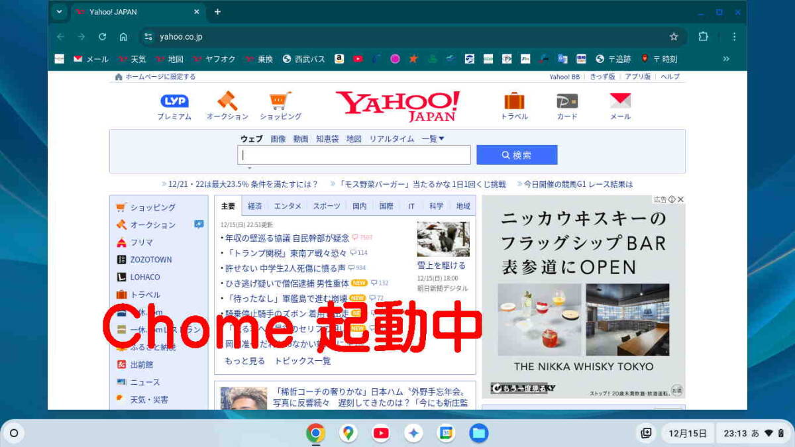Open Yahoo Auctions gavel icon
The height and width of the screenshot is (447, 795).
click(227, 101)
